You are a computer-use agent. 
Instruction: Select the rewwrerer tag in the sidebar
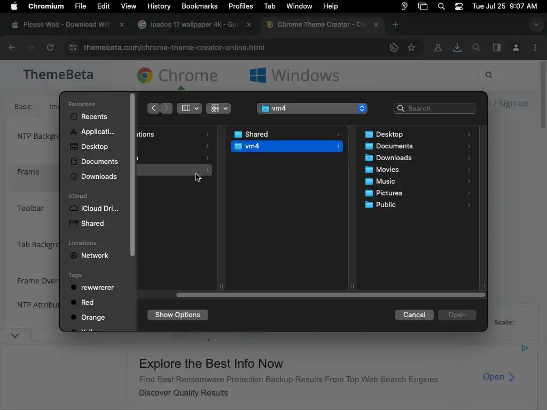pyautogui.click(x=93, y=288)
